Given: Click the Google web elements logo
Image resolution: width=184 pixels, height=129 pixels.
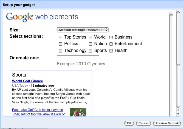Looking at the screenshot, I should pyautogui.click(x=42, y=17).
